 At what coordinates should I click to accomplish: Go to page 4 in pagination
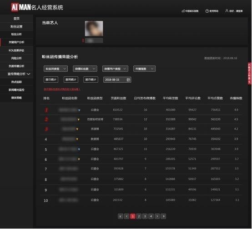(151, 216)
